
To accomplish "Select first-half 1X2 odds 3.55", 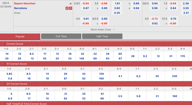I will (x=186, y=8).
